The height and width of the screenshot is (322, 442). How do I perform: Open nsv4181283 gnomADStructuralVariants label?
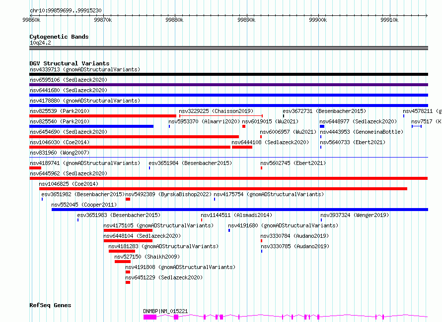click(163, 246)
